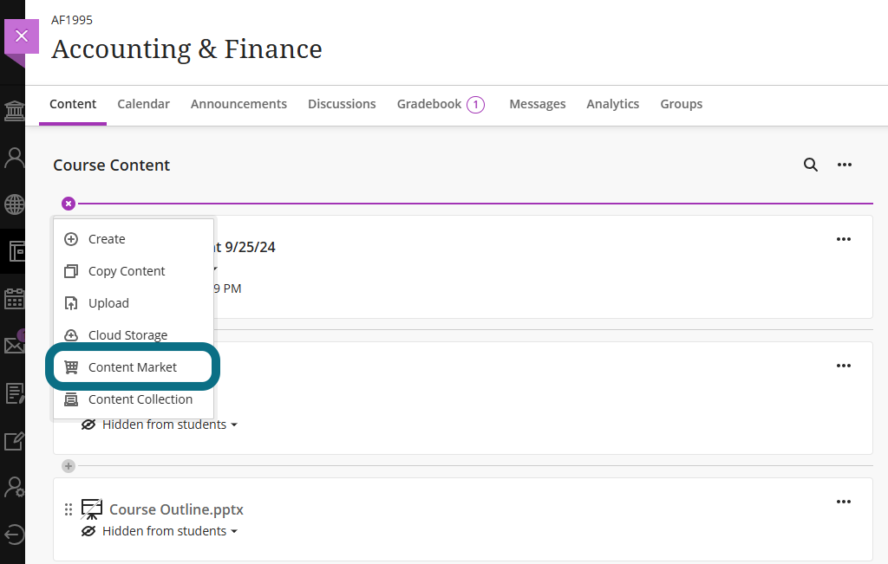Open the Course Content more options menu
This screenshot has width=888, height=564.
(x=845, y=165)
